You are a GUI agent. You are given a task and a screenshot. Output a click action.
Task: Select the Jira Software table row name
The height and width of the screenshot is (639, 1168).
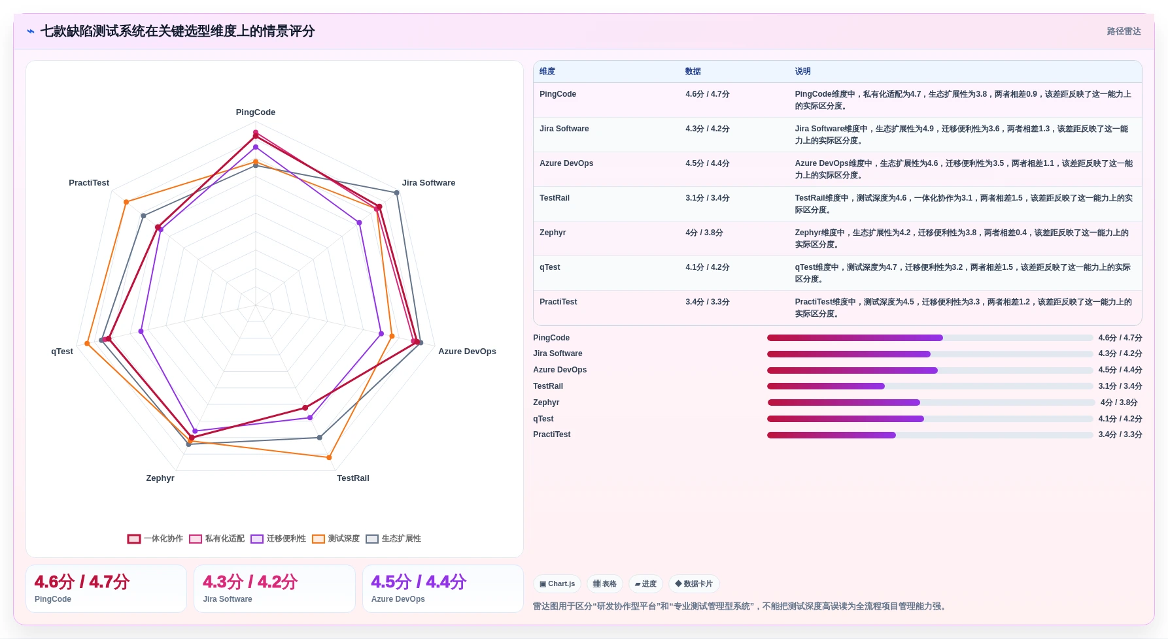pos(564,129)
